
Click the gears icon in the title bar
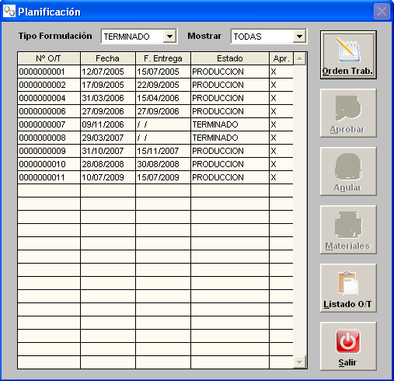tap(9, 11)
